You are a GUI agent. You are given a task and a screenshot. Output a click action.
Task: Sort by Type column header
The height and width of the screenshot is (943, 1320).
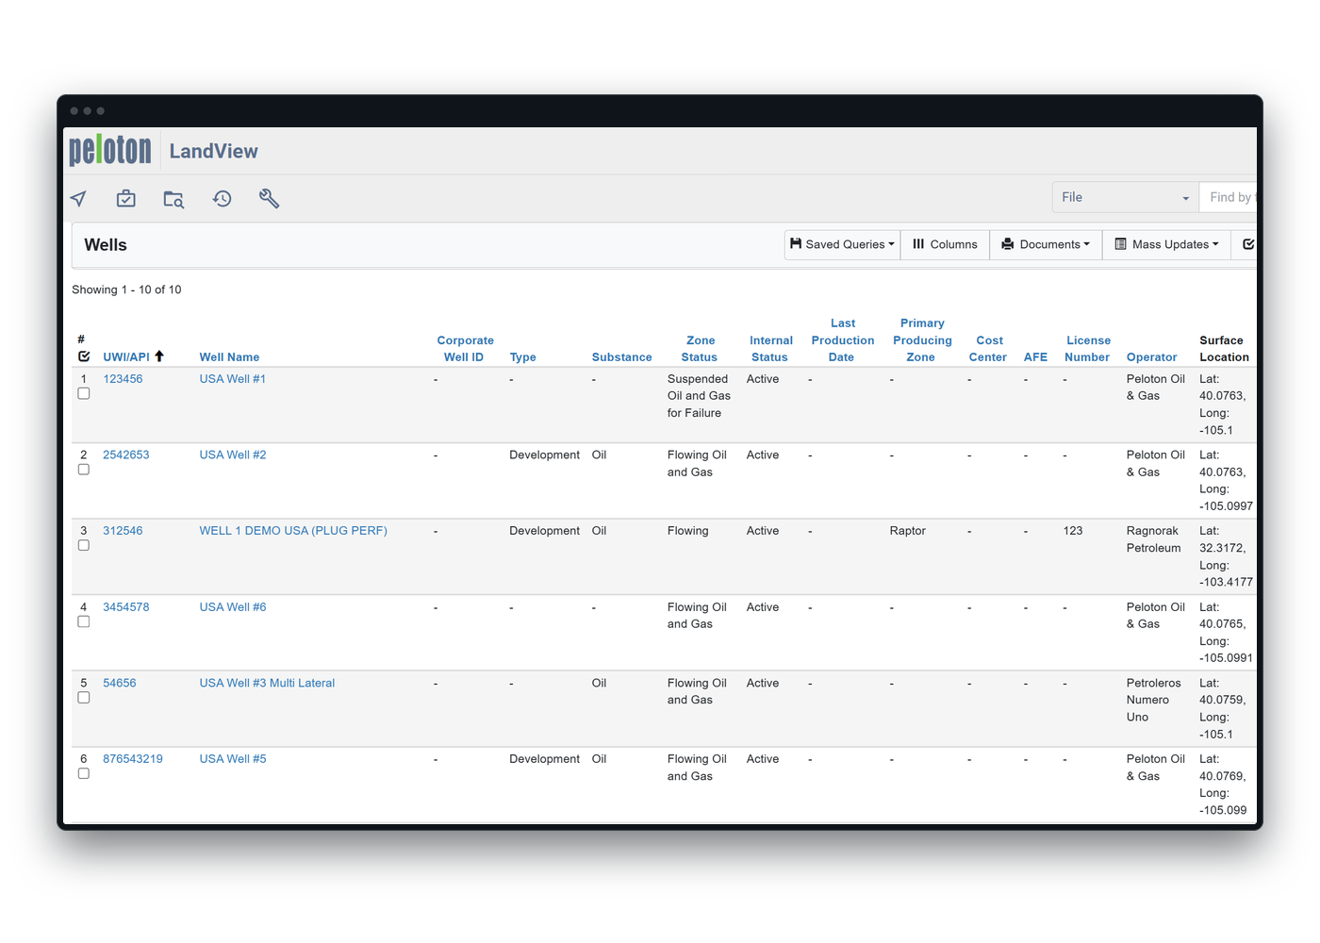click(522, 357)
